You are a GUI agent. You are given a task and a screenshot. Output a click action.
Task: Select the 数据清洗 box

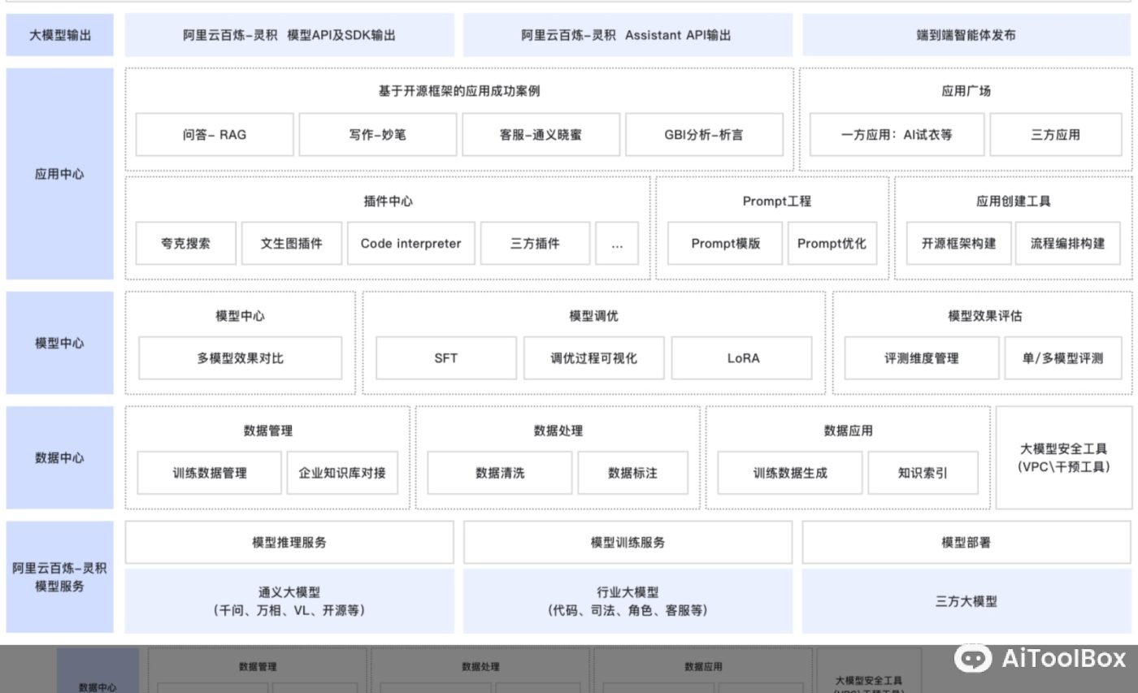pyautogui.click(x=500, y=473)
